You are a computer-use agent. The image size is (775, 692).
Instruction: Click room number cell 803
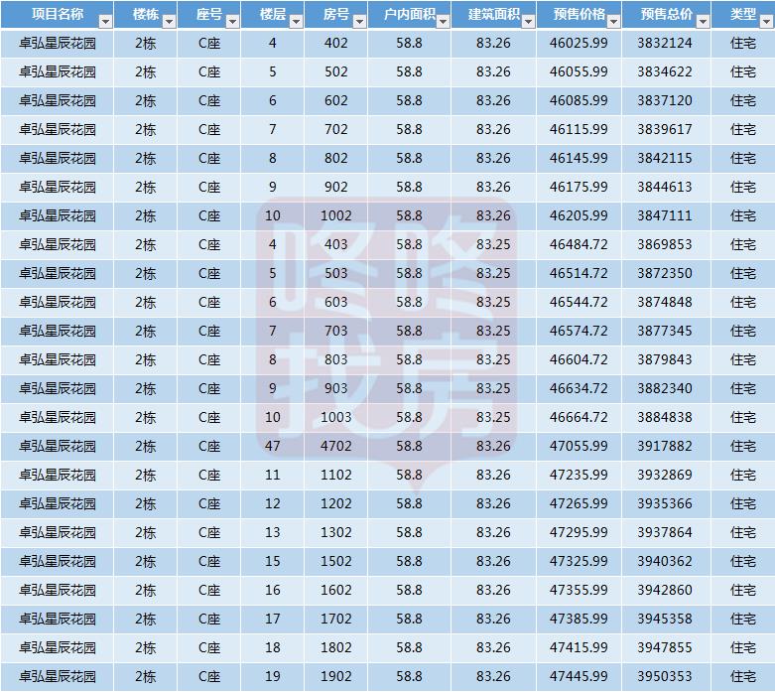(336, 359)
